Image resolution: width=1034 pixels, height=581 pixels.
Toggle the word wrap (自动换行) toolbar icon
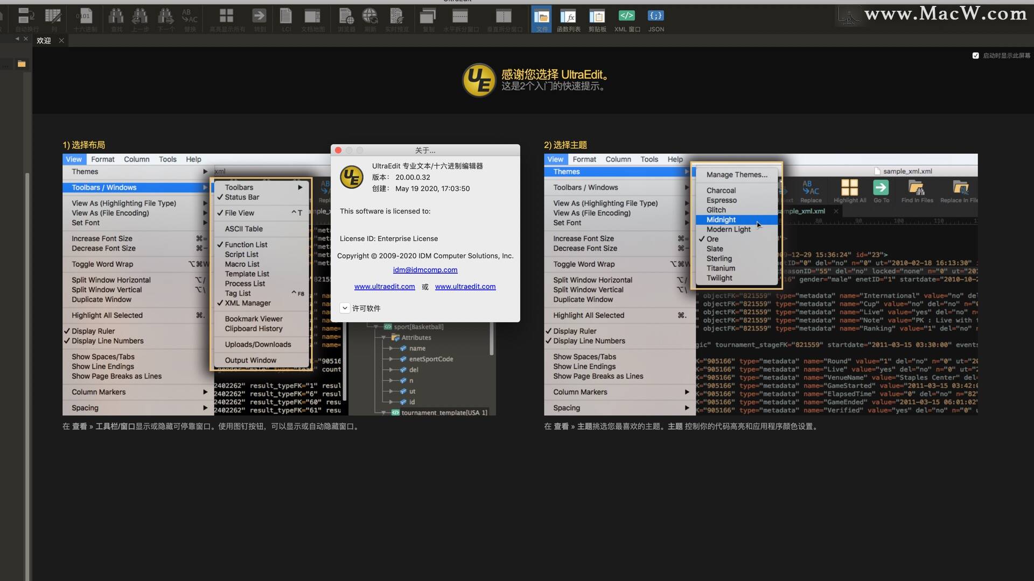pyautogui.click(x=27, y=20)
